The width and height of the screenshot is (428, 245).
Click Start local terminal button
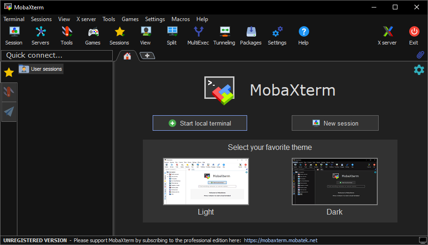tap(200, 123)
